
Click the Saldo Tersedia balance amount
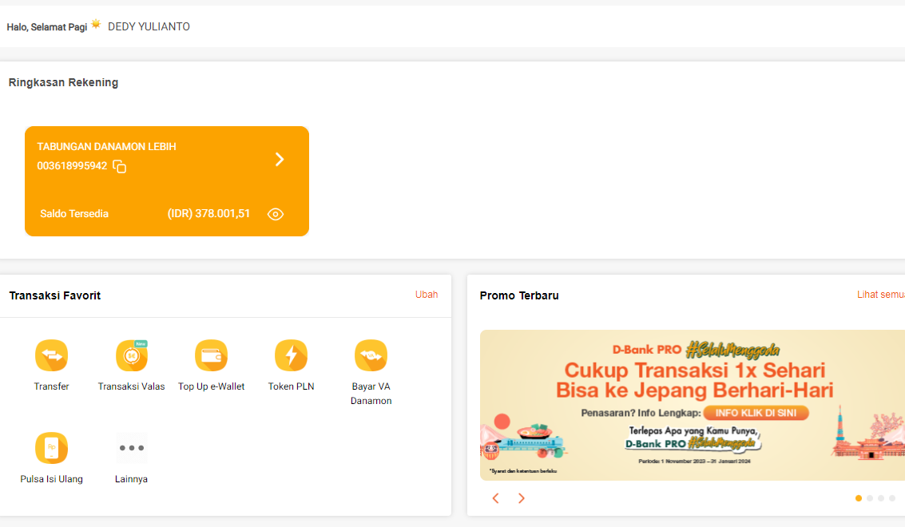point(208,213)
